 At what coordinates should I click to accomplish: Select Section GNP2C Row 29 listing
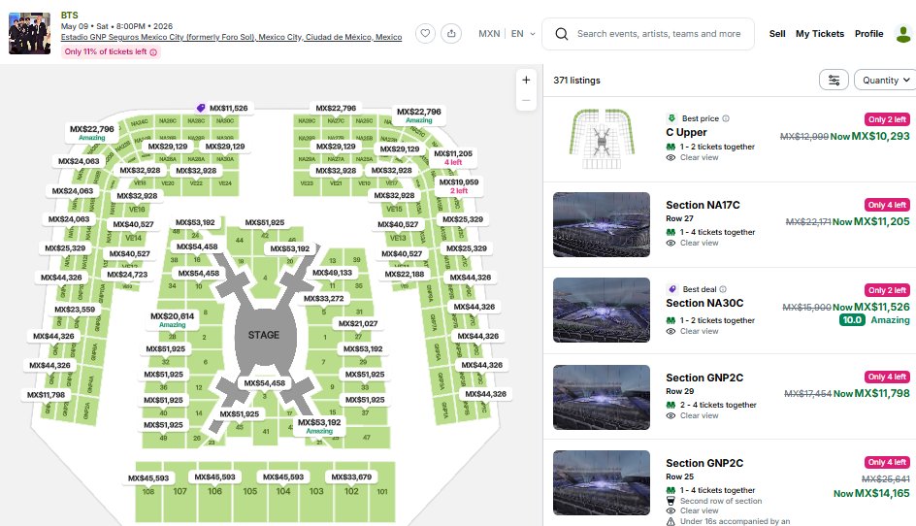(729, 396)
